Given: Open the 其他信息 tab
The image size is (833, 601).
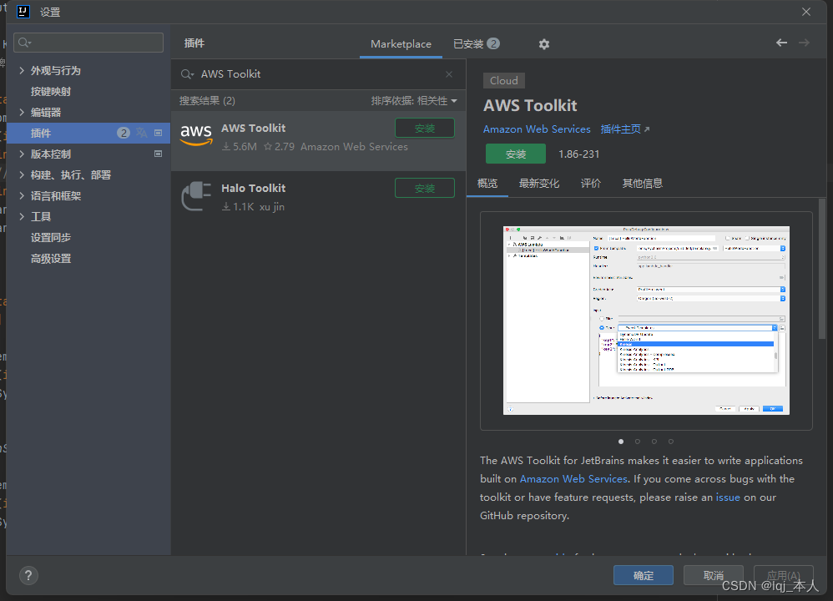Looking at the screenshot, I should [643, 184].
